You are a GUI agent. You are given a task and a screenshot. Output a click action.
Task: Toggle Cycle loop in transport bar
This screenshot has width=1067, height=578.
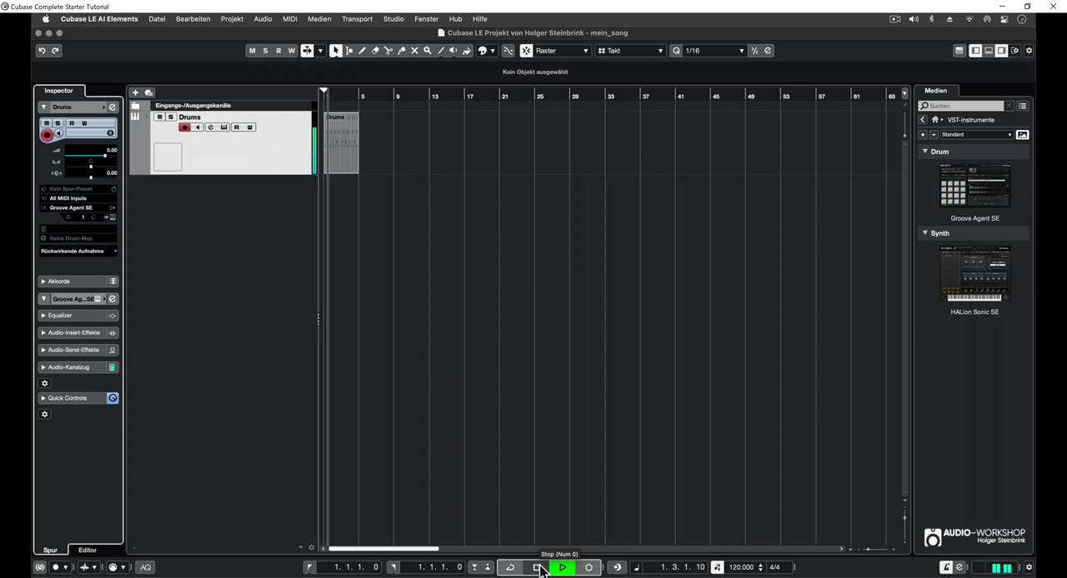coord(510,567)
